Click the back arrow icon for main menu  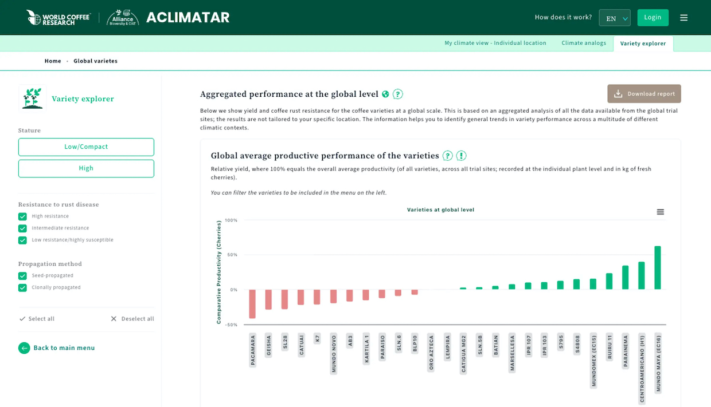(x=24, y=348)
